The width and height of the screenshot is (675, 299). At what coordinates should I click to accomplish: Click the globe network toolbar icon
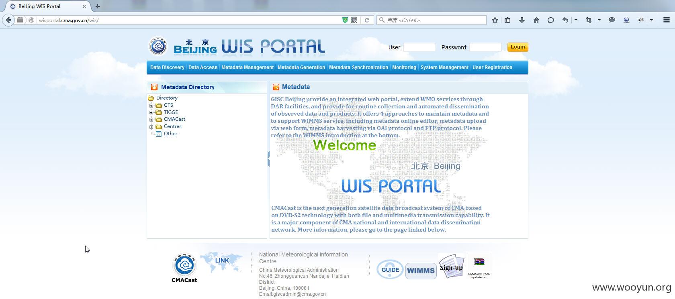coord(626,20)
